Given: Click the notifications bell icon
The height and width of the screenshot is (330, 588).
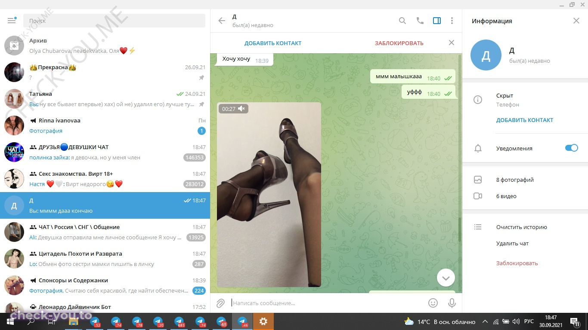Looking at the screenshot, I should (478, 148).
